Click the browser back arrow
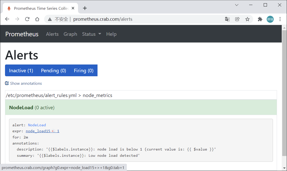Screen dimensions: 287x171 7,19
